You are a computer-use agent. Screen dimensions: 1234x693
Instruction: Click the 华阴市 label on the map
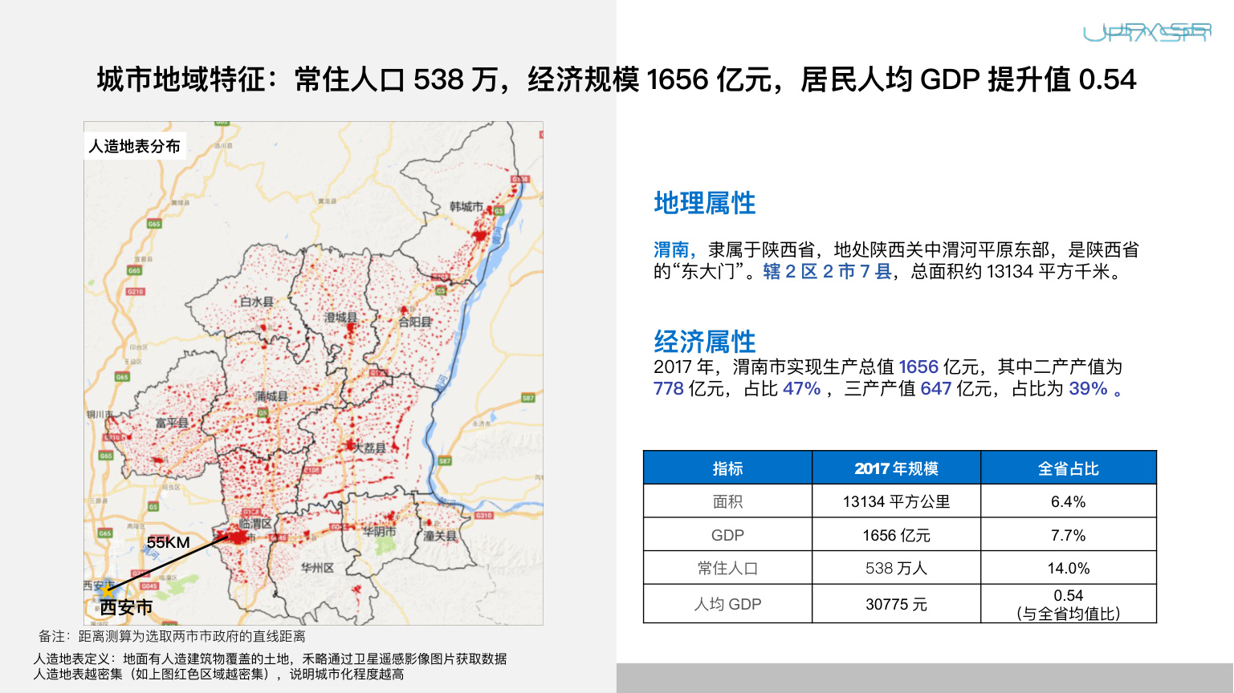(379, 531)
